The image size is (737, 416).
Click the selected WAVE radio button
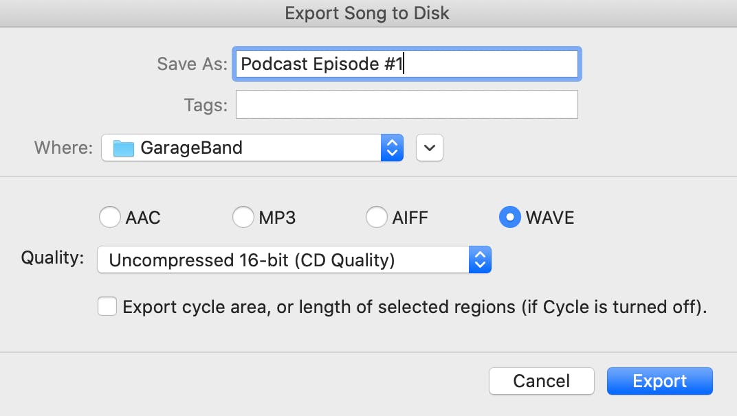(509, 217)
